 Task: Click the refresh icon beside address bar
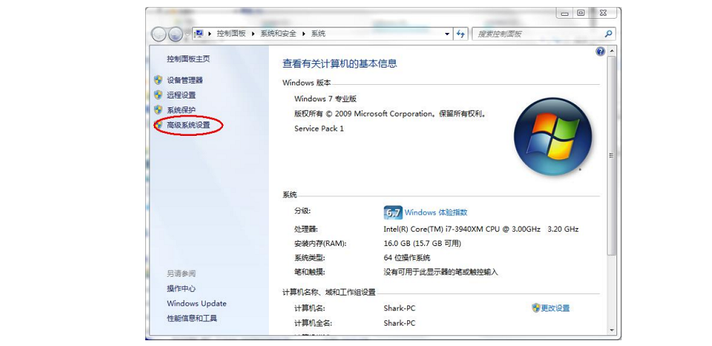tap(460, 34)
